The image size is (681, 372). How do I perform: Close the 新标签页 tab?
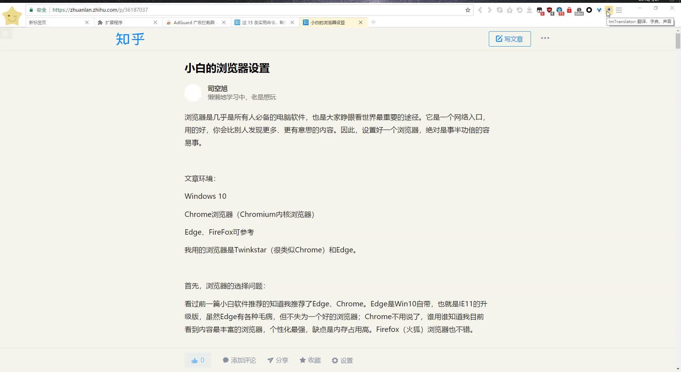pyautogui.click(x=87, y=22)
